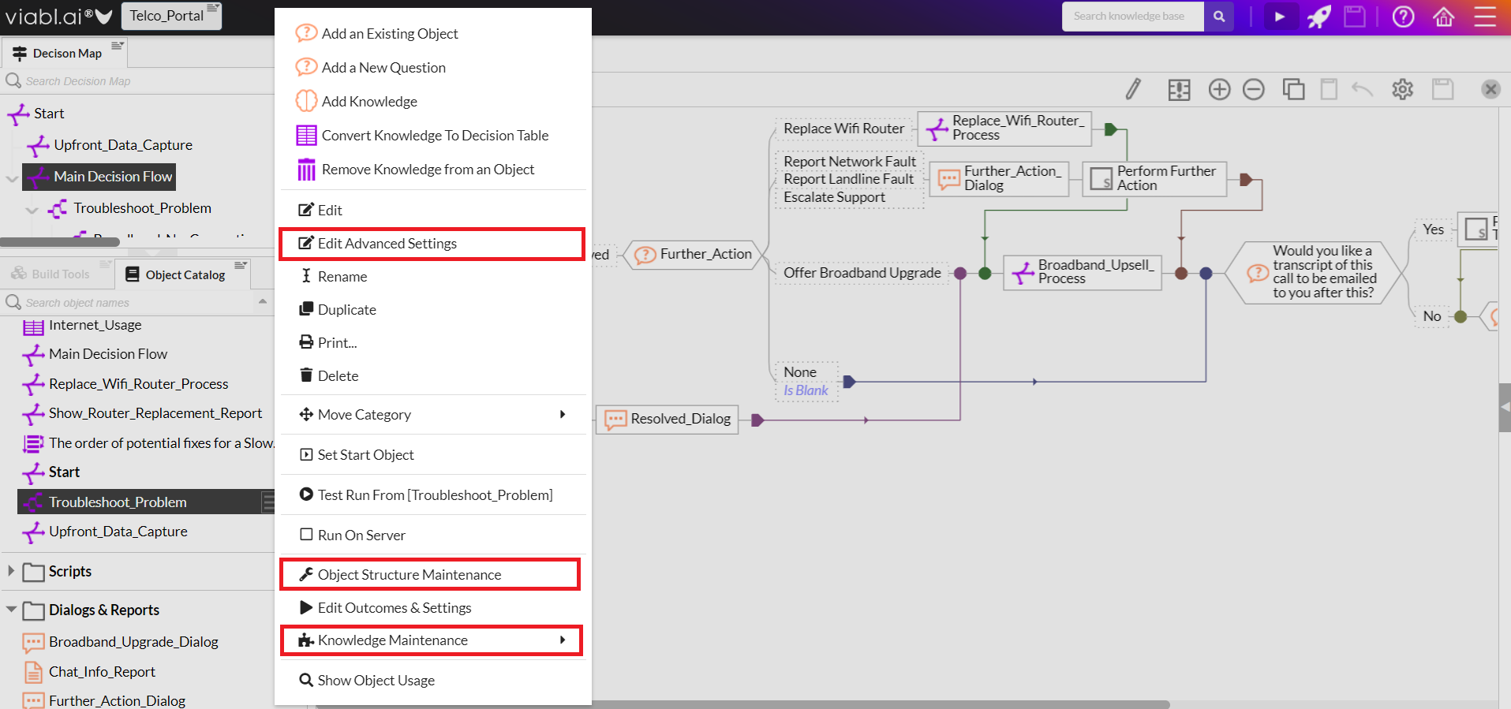Collapse the Dialogs & Reports folder

11,610
